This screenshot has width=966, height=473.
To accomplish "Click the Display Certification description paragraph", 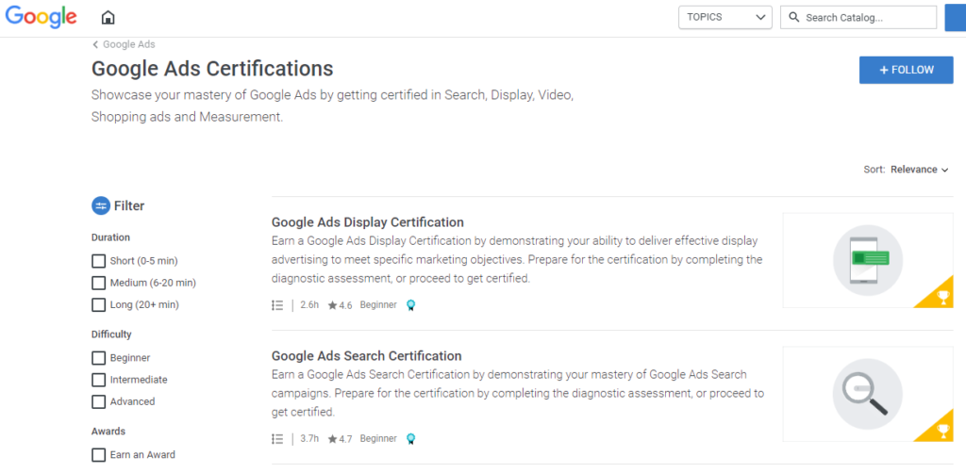I will pos(518,259).
